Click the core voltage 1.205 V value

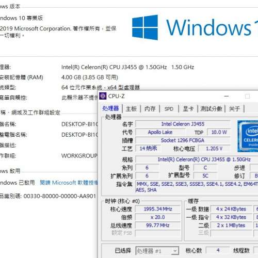[x=214, y=149]
